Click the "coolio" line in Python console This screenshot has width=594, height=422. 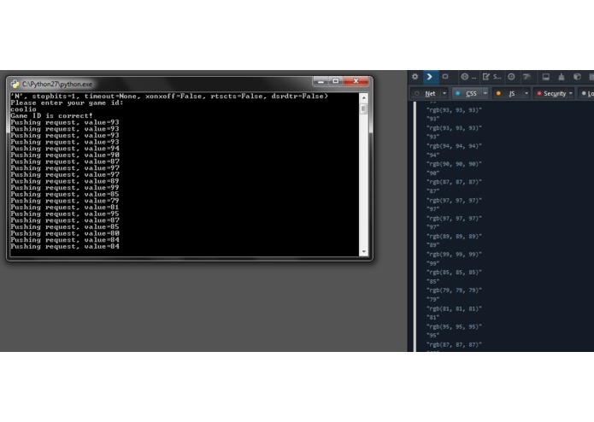click(23, 109)
